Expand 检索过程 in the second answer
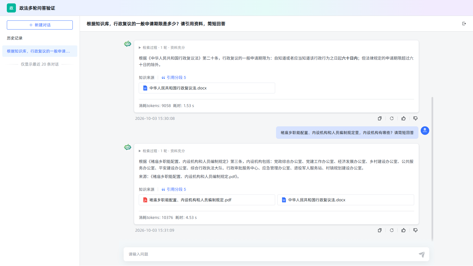This screenshot has width=473, height=266. (162, 151)
